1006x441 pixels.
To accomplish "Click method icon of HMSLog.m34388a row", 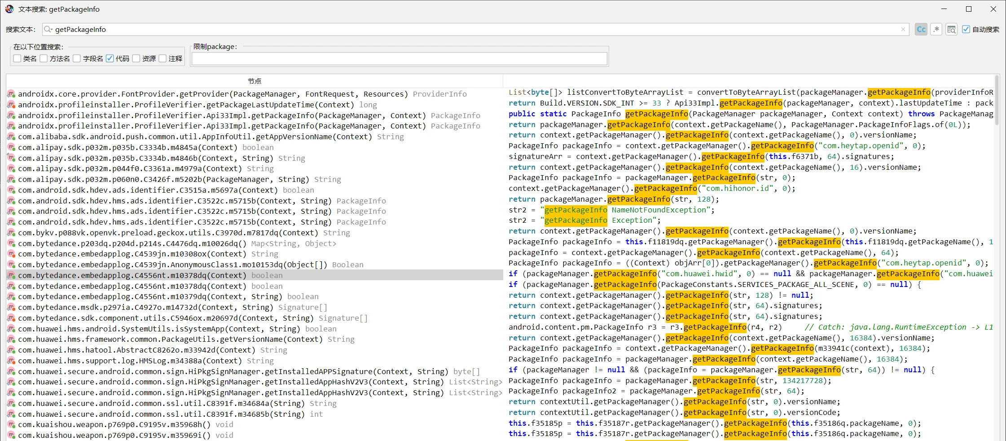I will (11, 361).
